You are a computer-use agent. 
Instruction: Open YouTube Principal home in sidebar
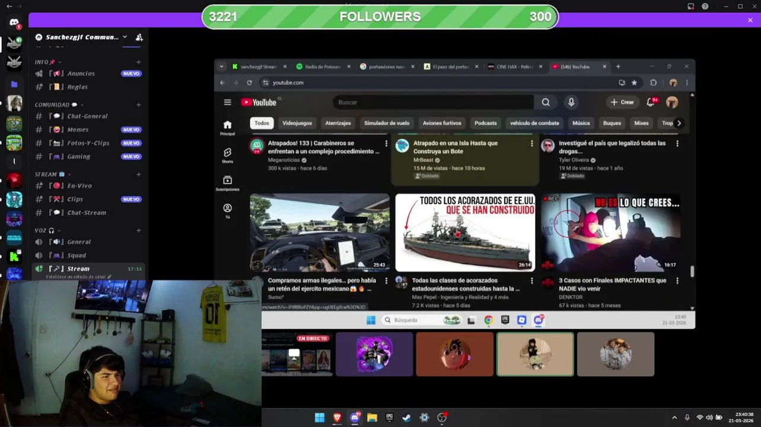[x=227, y=128]
